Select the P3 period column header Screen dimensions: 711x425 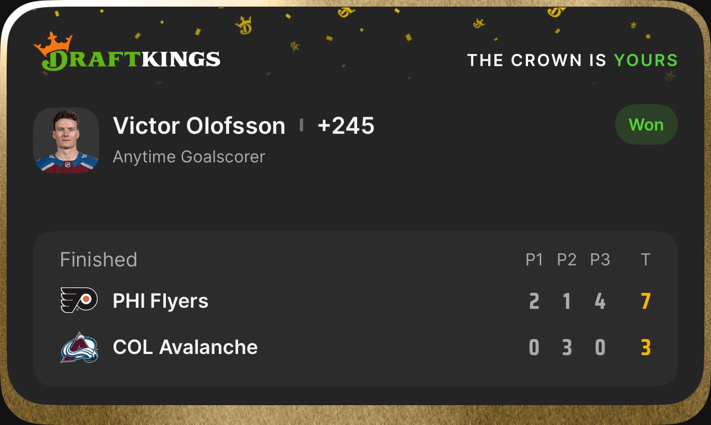(600, 260)
